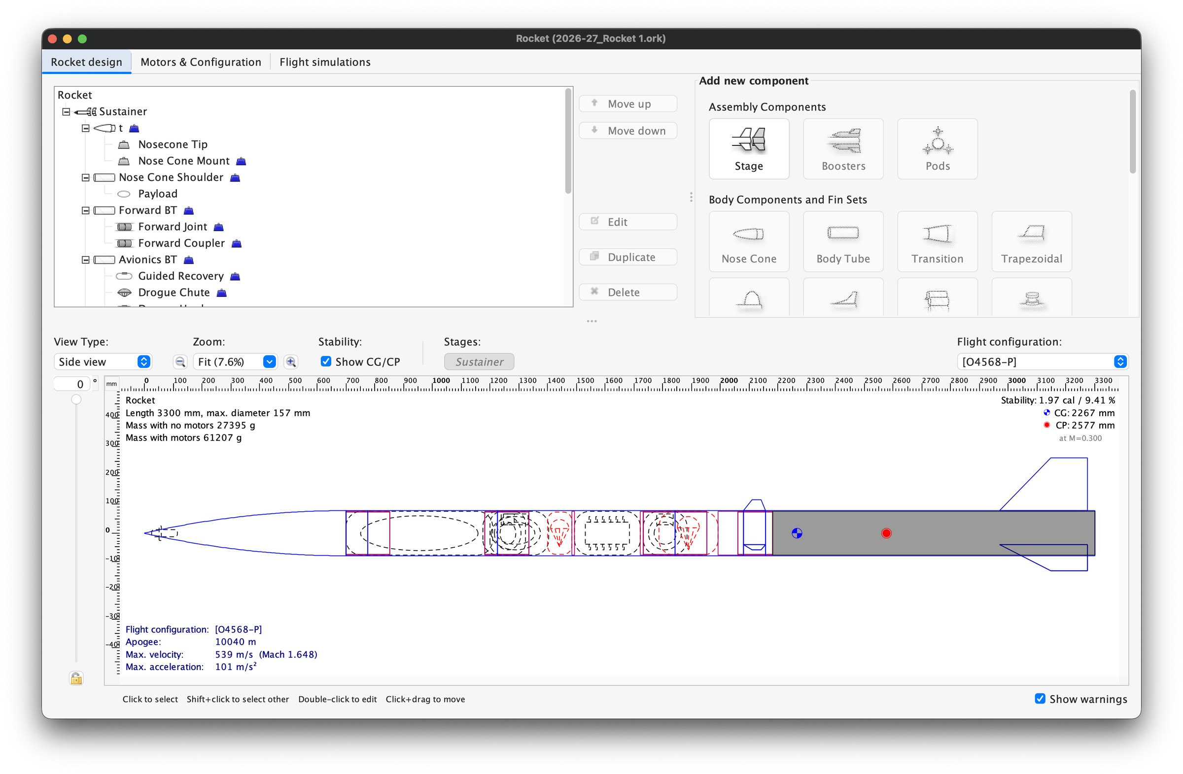
Task: Click the zoom in magnifier icon
Action: point(291,362)
